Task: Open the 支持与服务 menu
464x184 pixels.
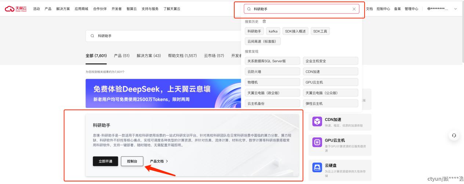Action: tap(150, 9)
